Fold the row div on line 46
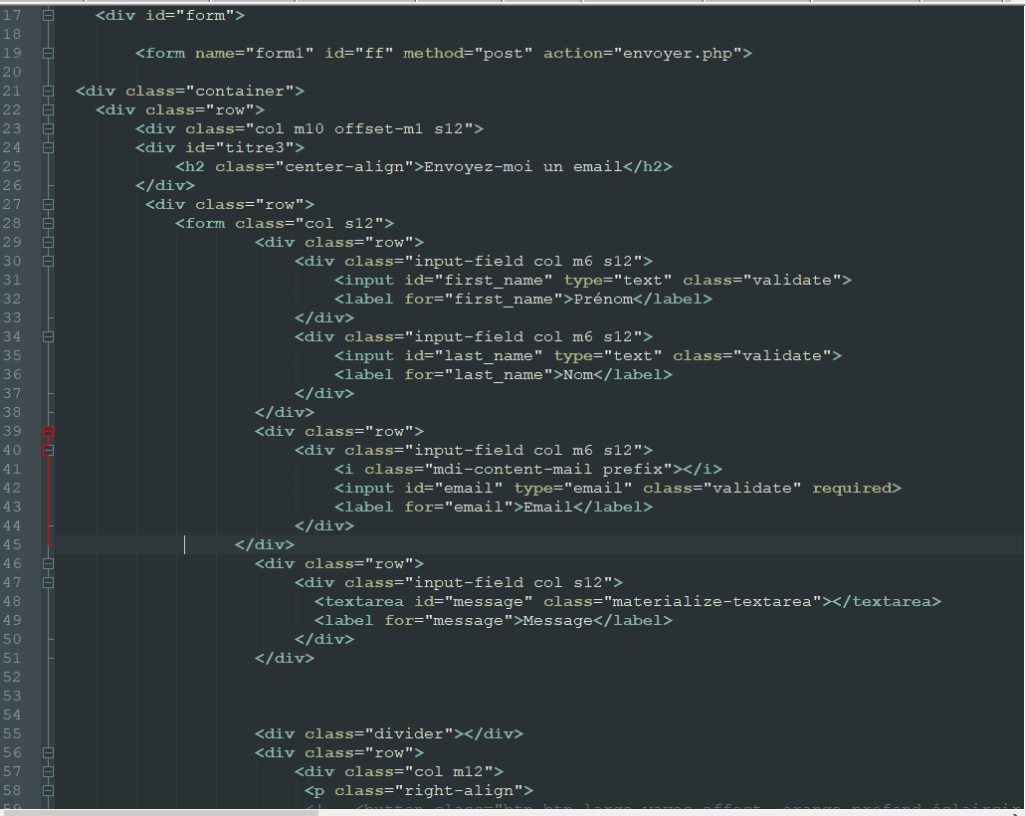 click(x=49, y=563)
